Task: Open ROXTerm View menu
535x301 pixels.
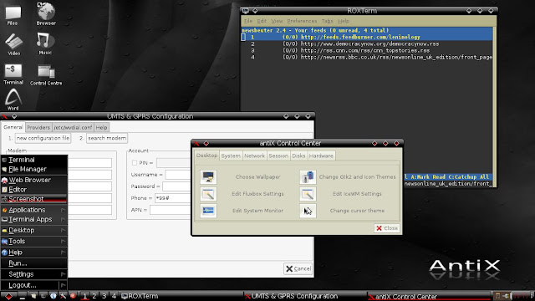Action: (277, 21)
